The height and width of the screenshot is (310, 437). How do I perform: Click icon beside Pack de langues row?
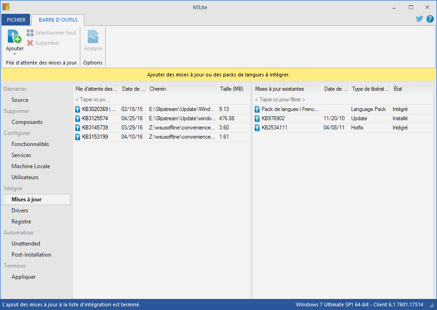click(x=257, y=109)
